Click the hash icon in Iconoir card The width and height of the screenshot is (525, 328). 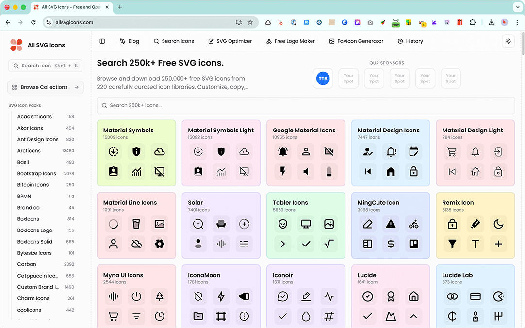[329, 316]
